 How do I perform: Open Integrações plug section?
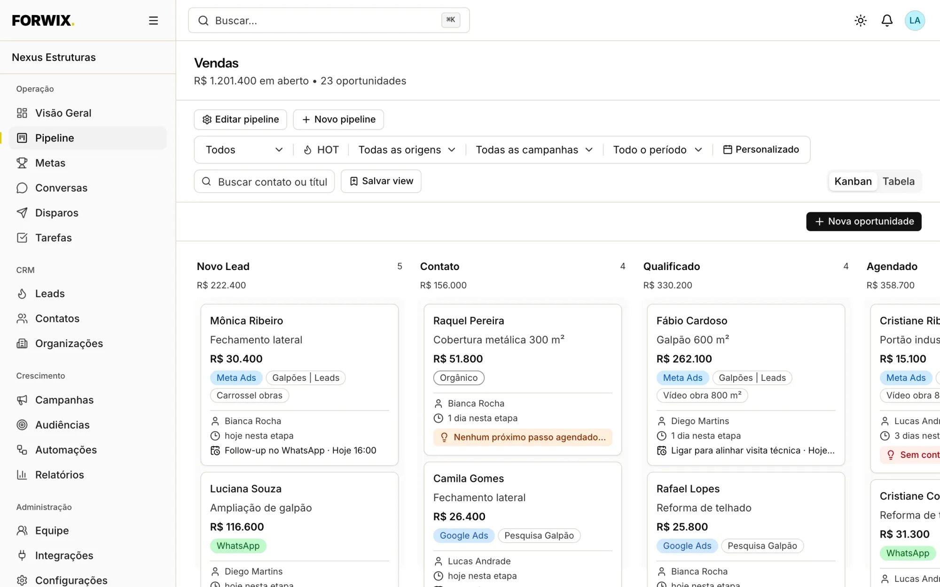(88, 556)
